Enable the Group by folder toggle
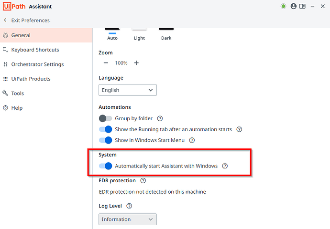The height and width of the screenshot is (229, 330). (x=105, y=118)
